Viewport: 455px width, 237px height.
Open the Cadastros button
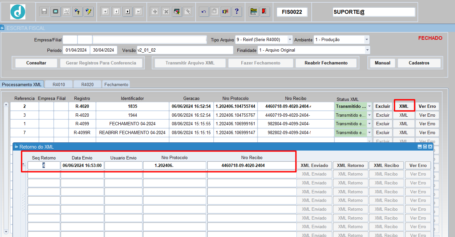pos(419,63)
